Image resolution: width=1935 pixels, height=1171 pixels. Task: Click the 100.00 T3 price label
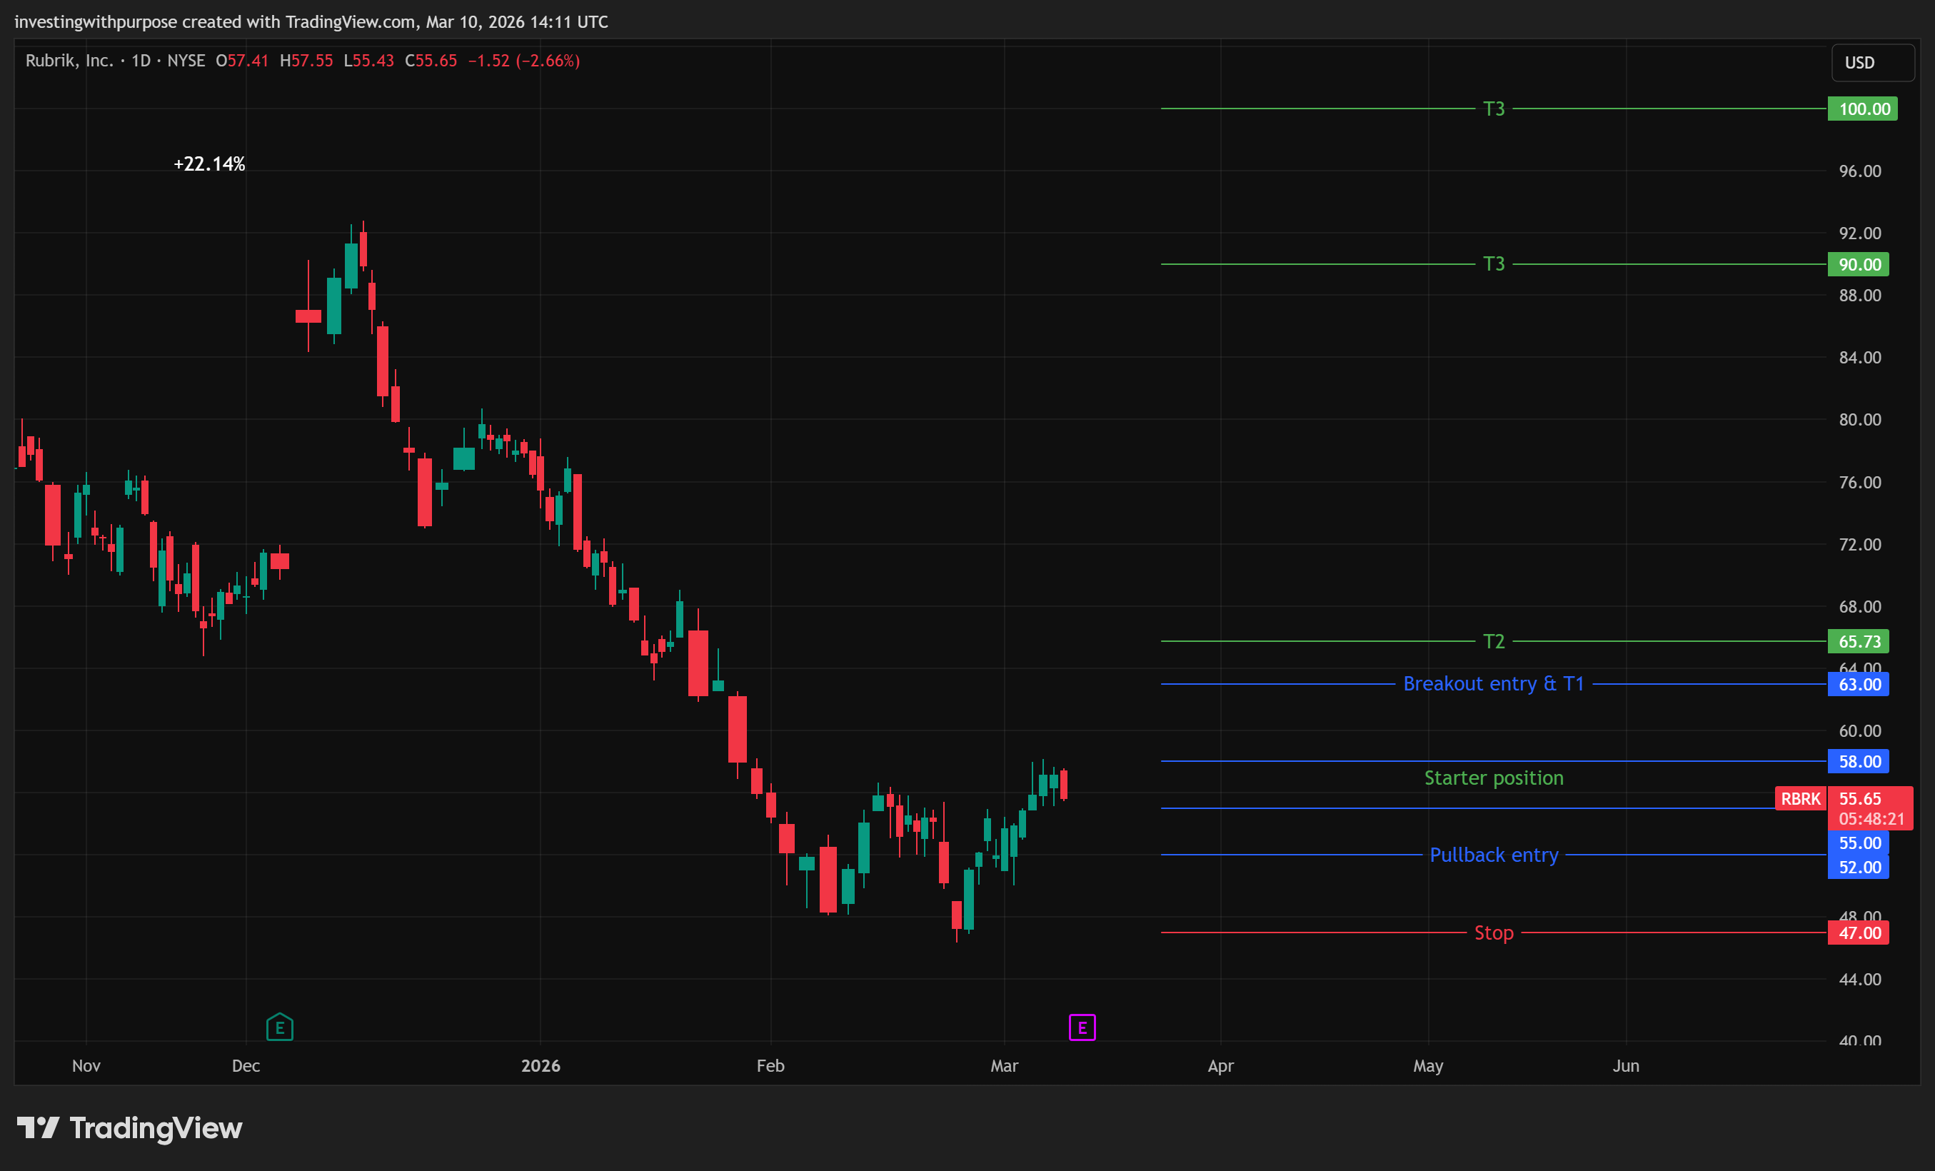[1862, 109]
